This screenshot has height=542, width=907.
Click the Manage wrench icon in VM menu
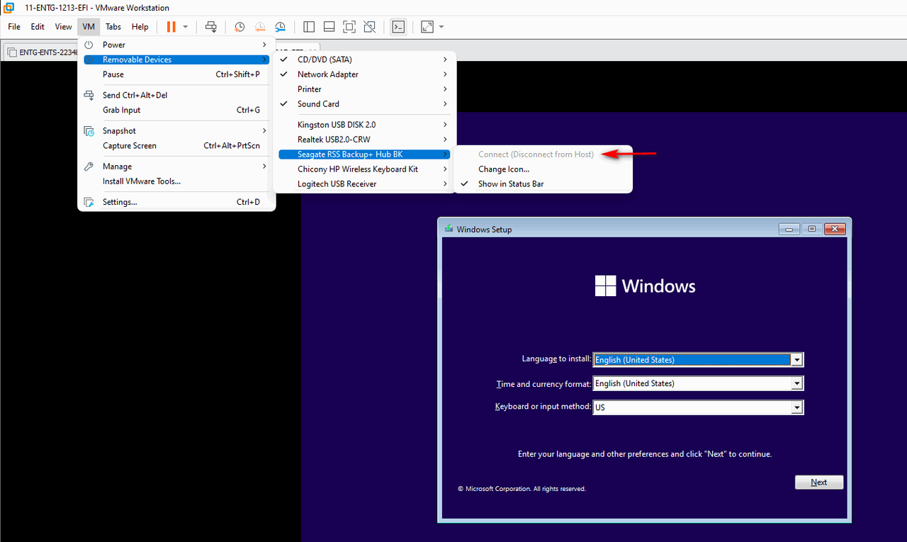point(89,166)
